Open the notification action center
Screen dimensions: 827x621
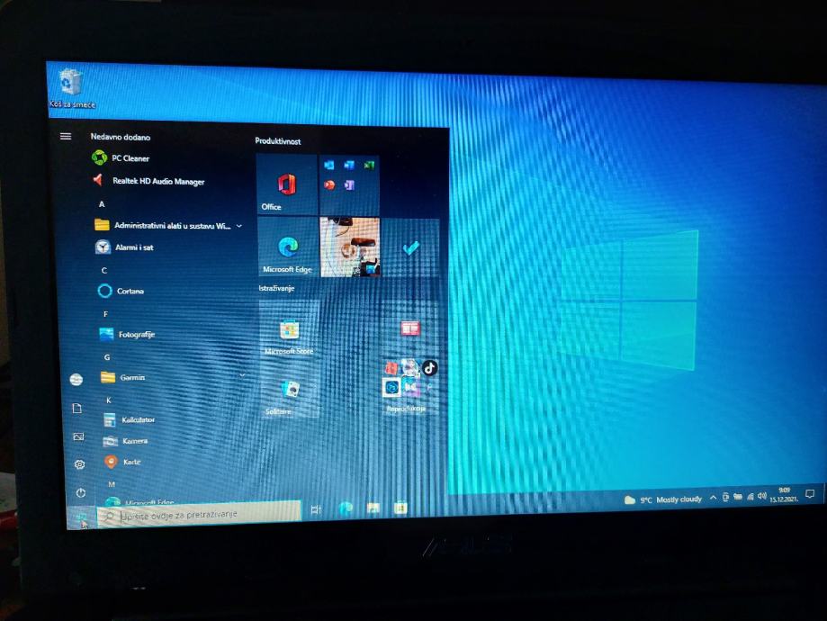pyautogui.click(x=810, y=494)
